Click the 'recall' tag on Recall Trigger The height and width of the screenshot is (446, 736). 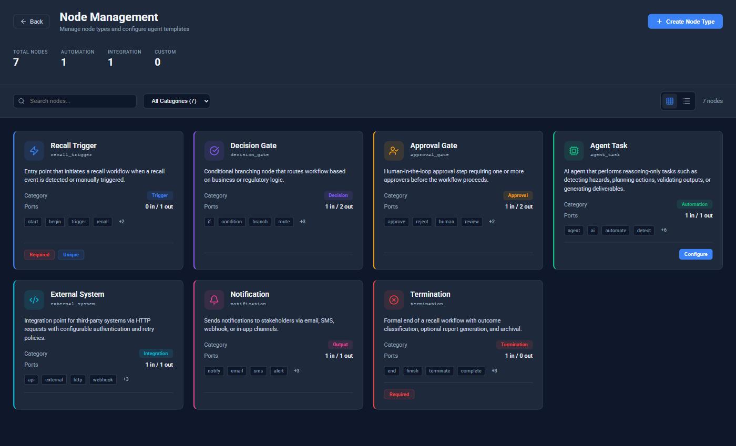(x=103, y=222)
